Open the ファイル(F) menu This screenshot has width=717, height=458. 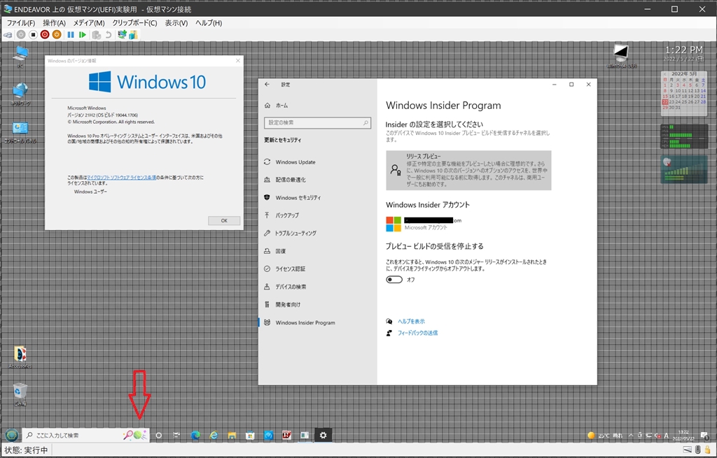click(x=20, y=23)
